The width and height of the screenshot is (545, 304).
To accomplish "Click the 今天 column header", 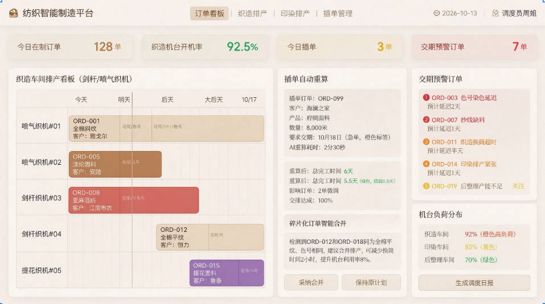I will [x=81, y=99].
